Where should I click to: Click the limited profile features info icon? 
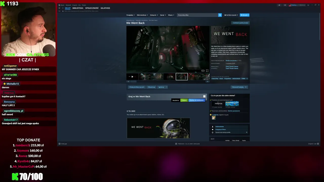coord(213,132)
